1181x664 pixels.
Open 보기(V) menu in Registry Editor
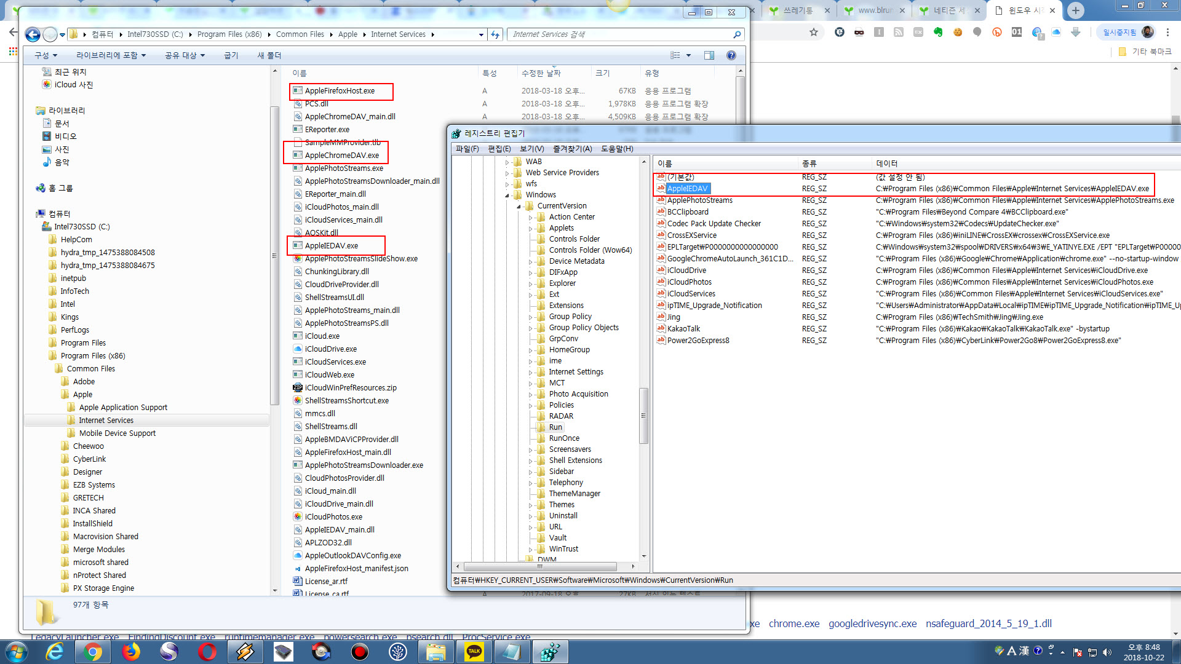tap(532, 149)
